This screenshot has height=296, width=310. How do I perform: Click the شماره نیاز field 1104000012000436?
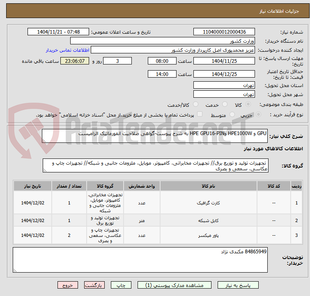[x=224, y=32]
